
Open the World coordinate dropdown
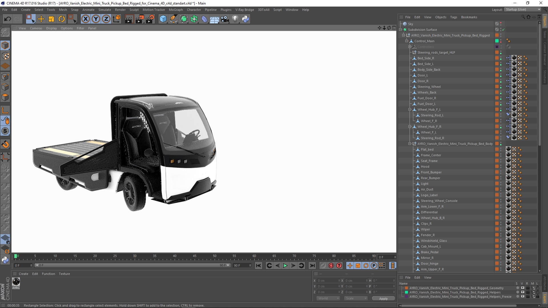pyautogui.click(x=328, y=298)
